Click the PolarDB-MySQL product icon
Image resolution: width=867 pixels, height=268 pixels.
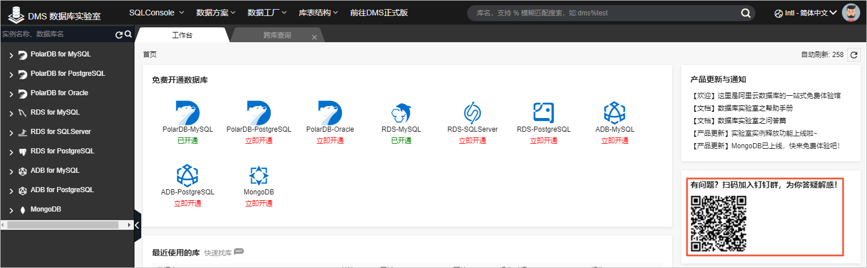tap(187, 112)
